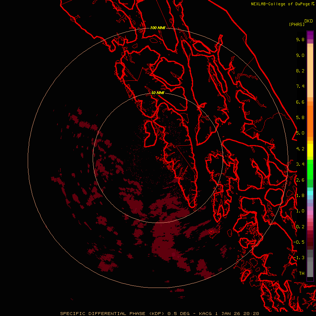Click the 3.4 value on color scale
Image resolution: width=316 pixels, height=316 pixels.
click(x=300, y=164)
